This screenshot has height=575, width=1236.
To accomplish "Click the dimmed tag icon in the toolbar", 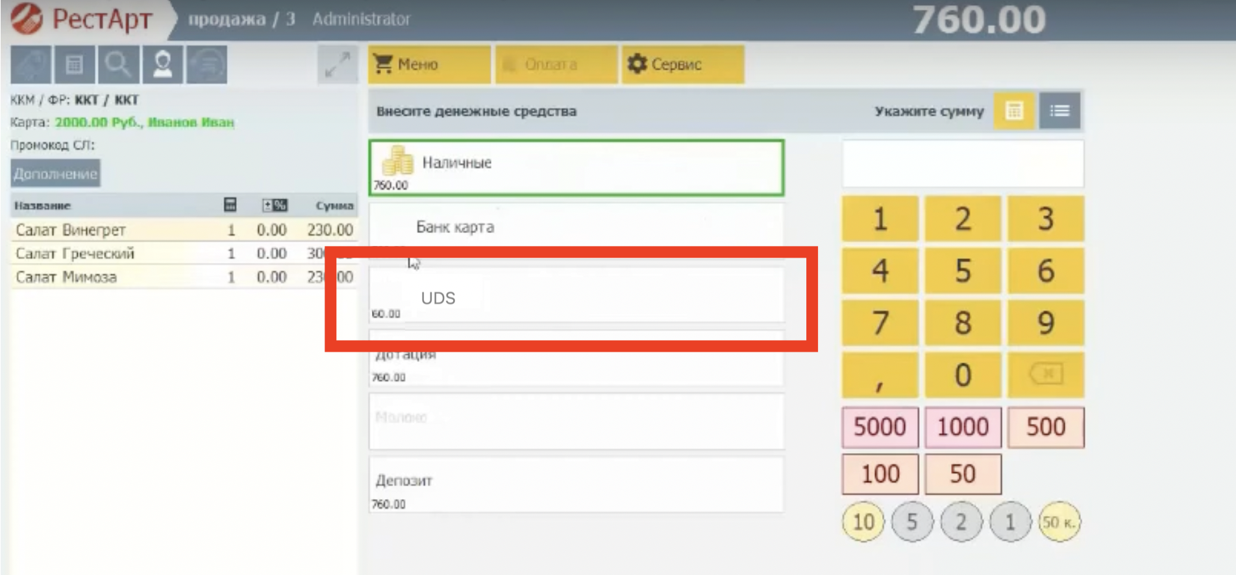I will (x=30, y=65).
